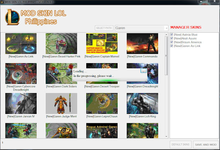Click the skin list vertical scrollbar thumb
The height and width of the screenshot is (150, 220).
[166, 56]
